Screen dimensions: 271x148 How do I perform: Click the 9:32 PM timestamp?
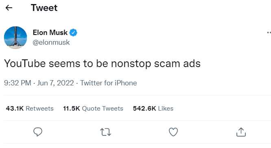[x=17, y=83]
